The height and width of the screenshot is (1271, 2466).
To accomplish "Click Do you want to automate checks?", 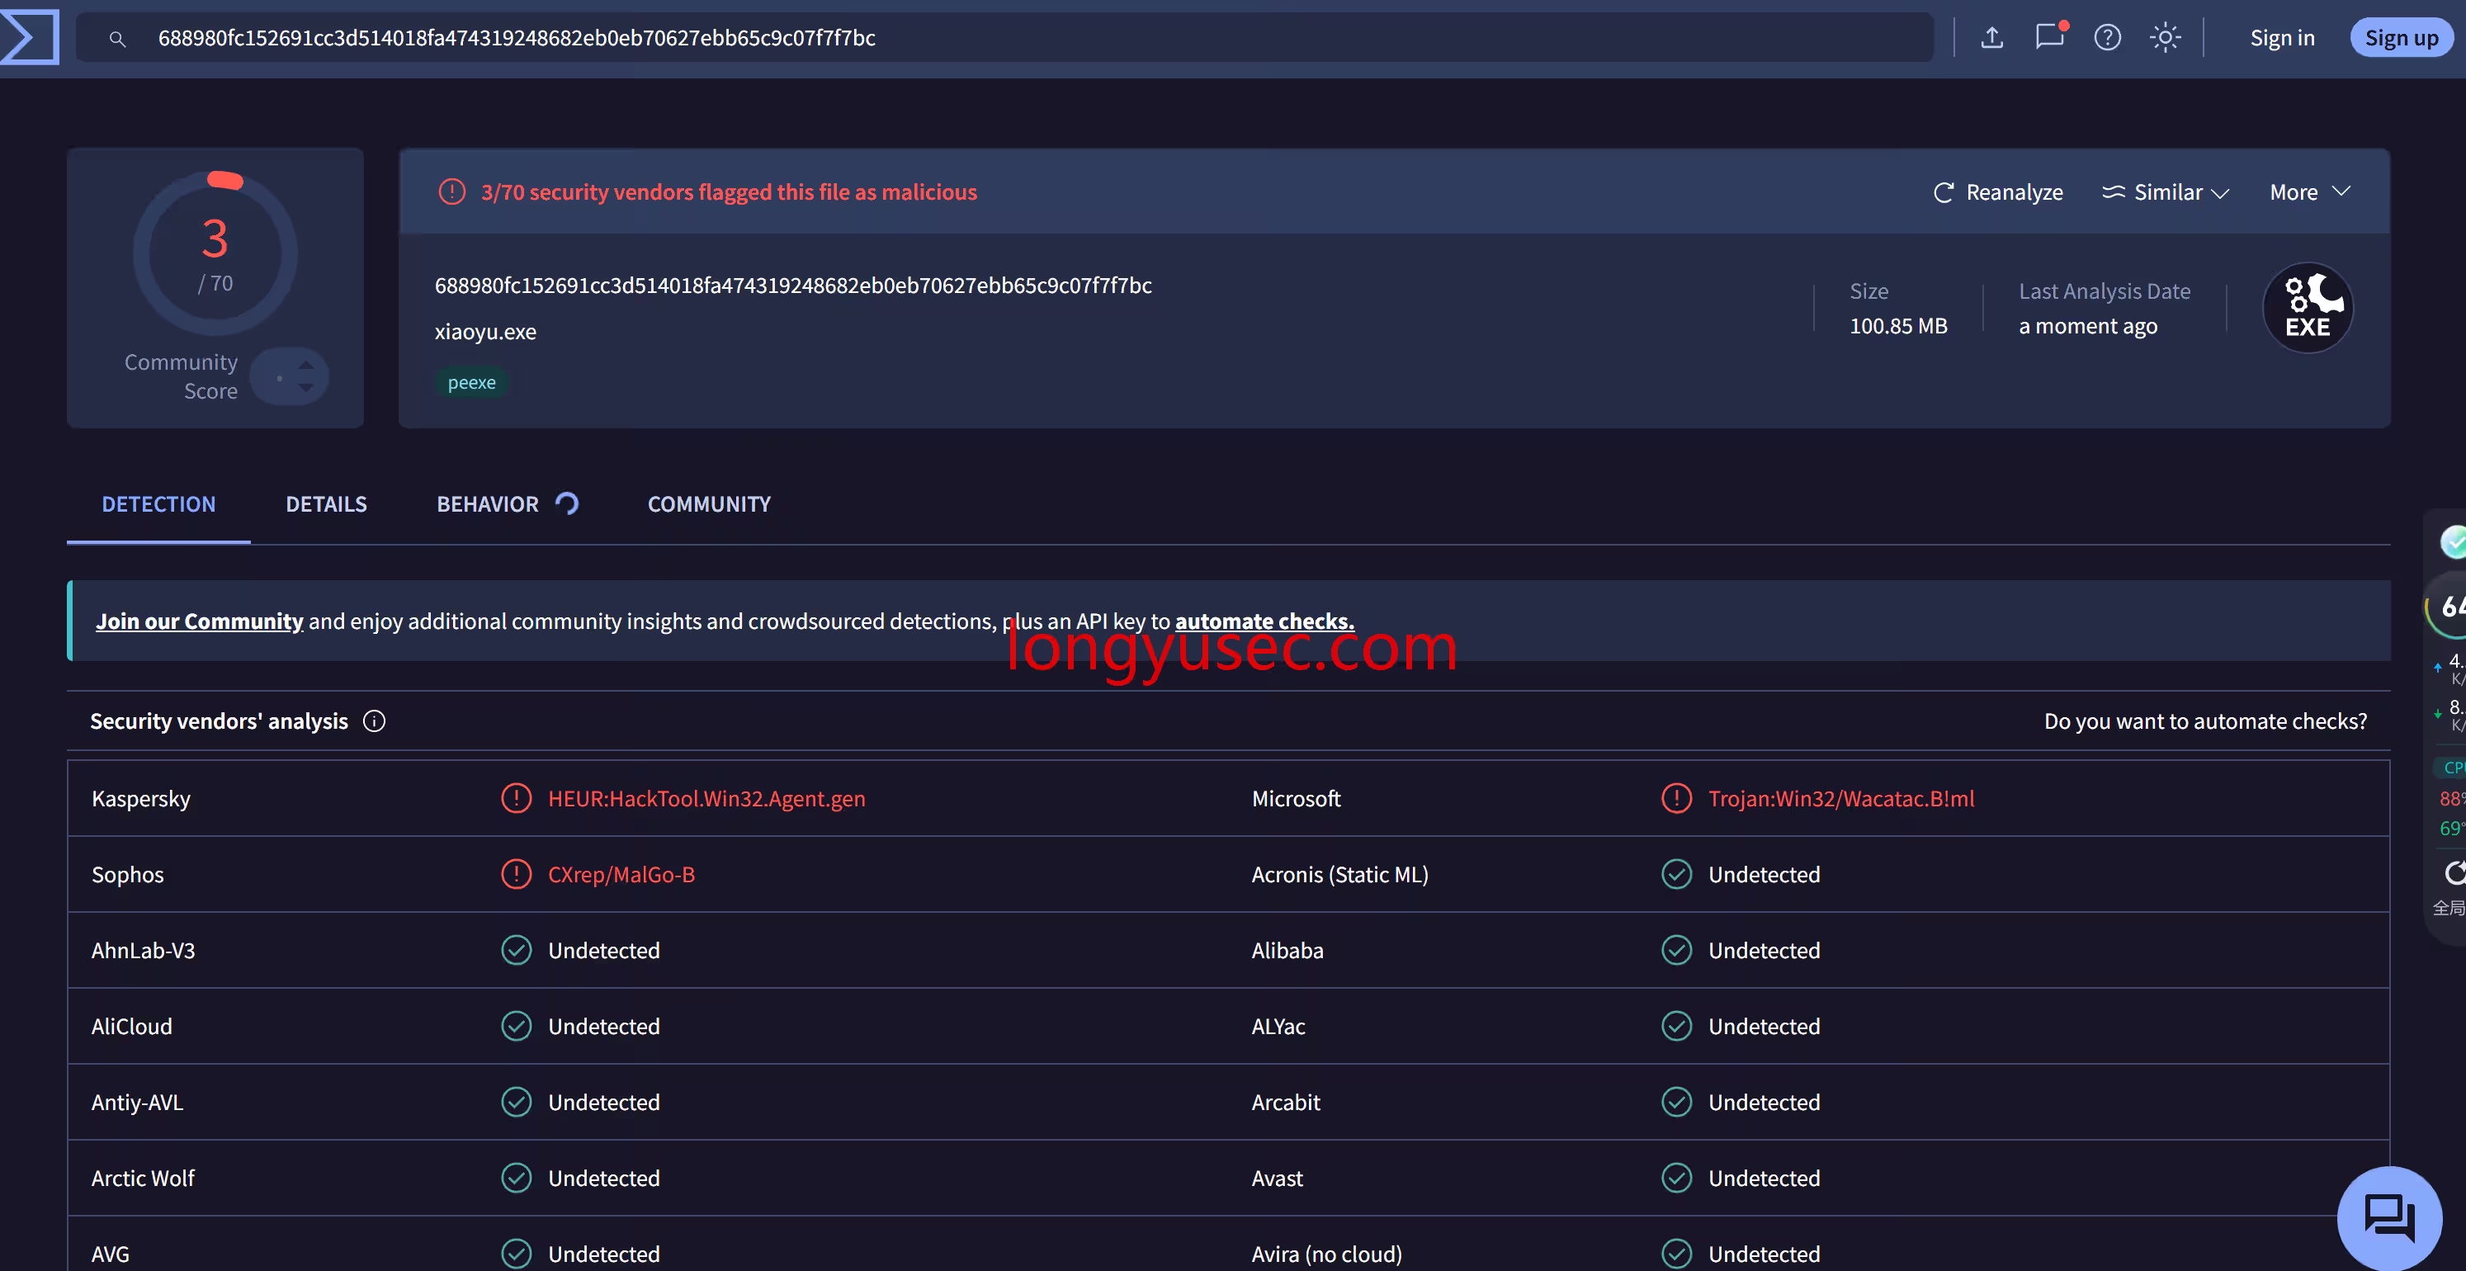I will pyautogui.click(x=2205, y=721).
